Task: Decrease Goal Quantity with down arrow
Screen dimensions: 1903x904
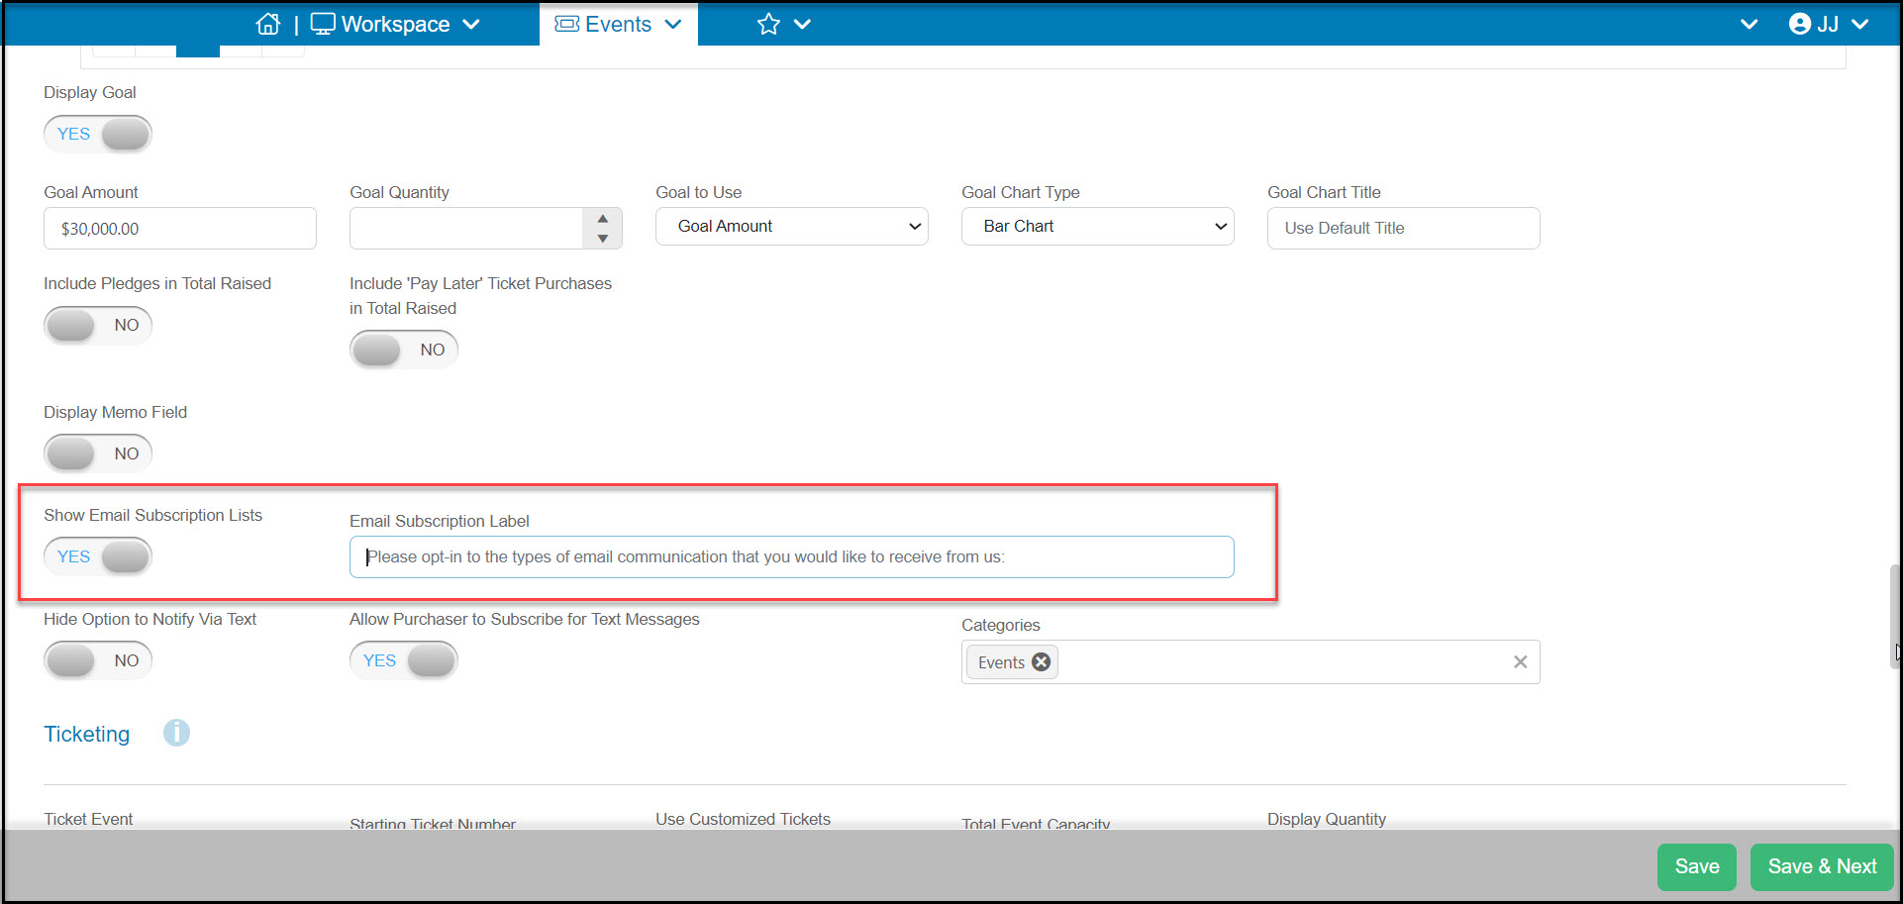Action: [x=603, y=238]
